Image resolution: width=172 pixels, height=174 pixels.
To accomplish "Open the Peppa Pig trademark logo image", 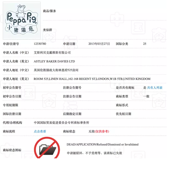I will click(22, 20).
